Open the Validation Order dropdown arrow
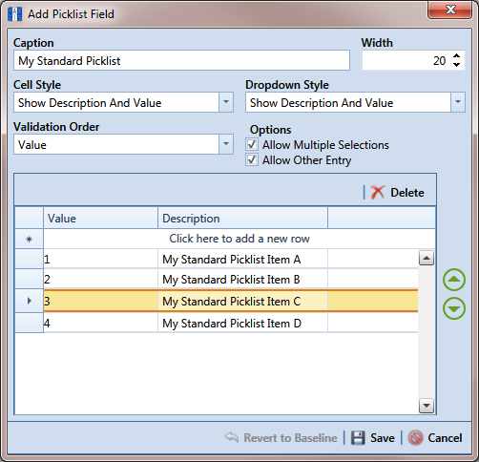 tap(226, 144)
